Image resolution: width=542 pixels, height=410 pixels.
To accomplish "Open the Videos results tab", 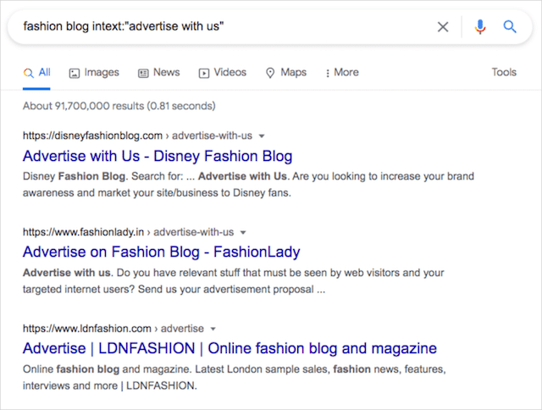I will (223, 73).
